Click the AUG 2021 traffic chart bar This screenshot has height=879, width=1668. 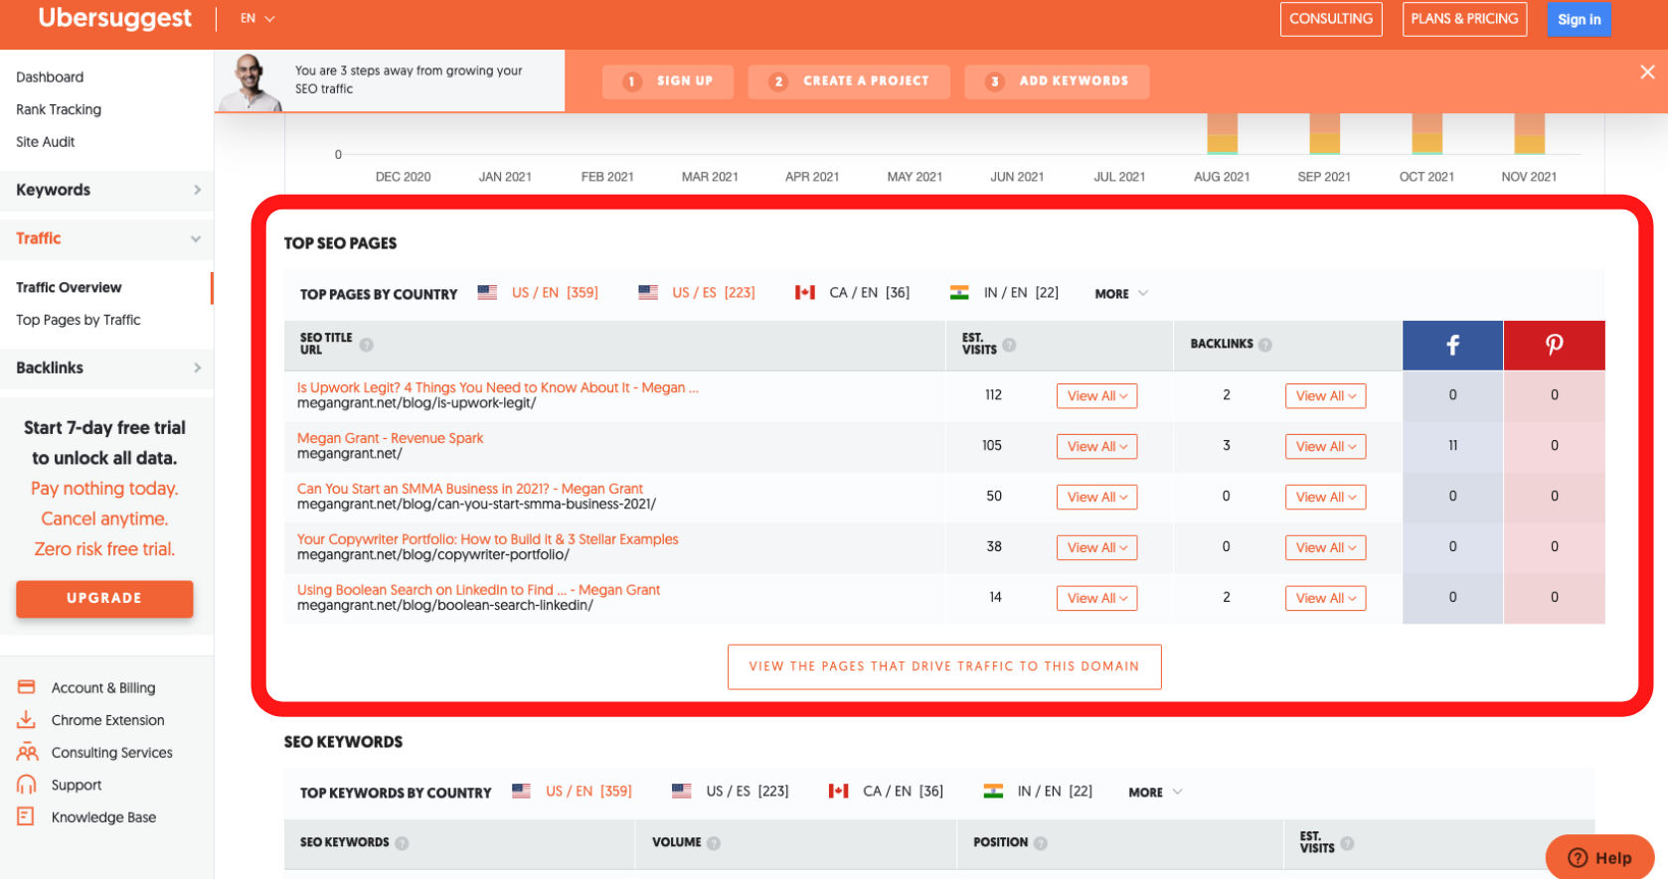pos(1222,133)
